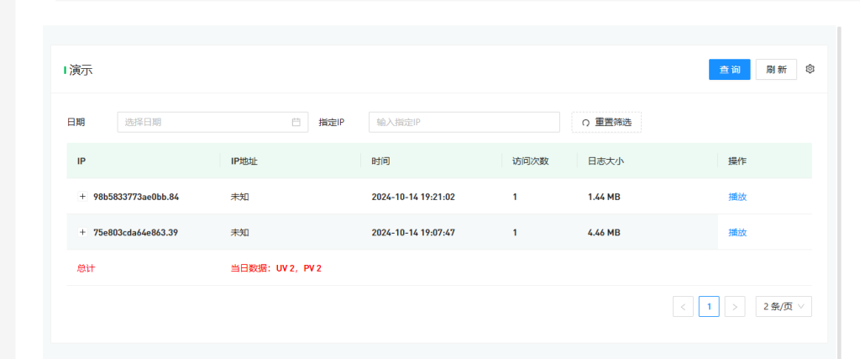This screenshot has height=359, width=860.
Task: Open the settings gear icon
Action: pyautogui.click(x=810, y=69)
